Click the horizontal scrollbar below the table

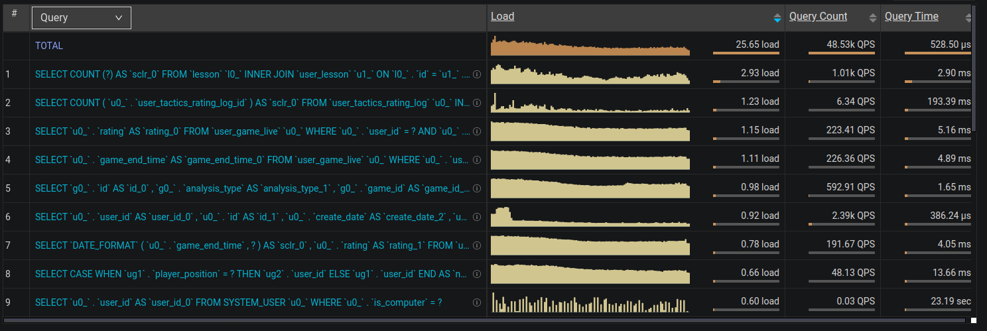(464, 320)
